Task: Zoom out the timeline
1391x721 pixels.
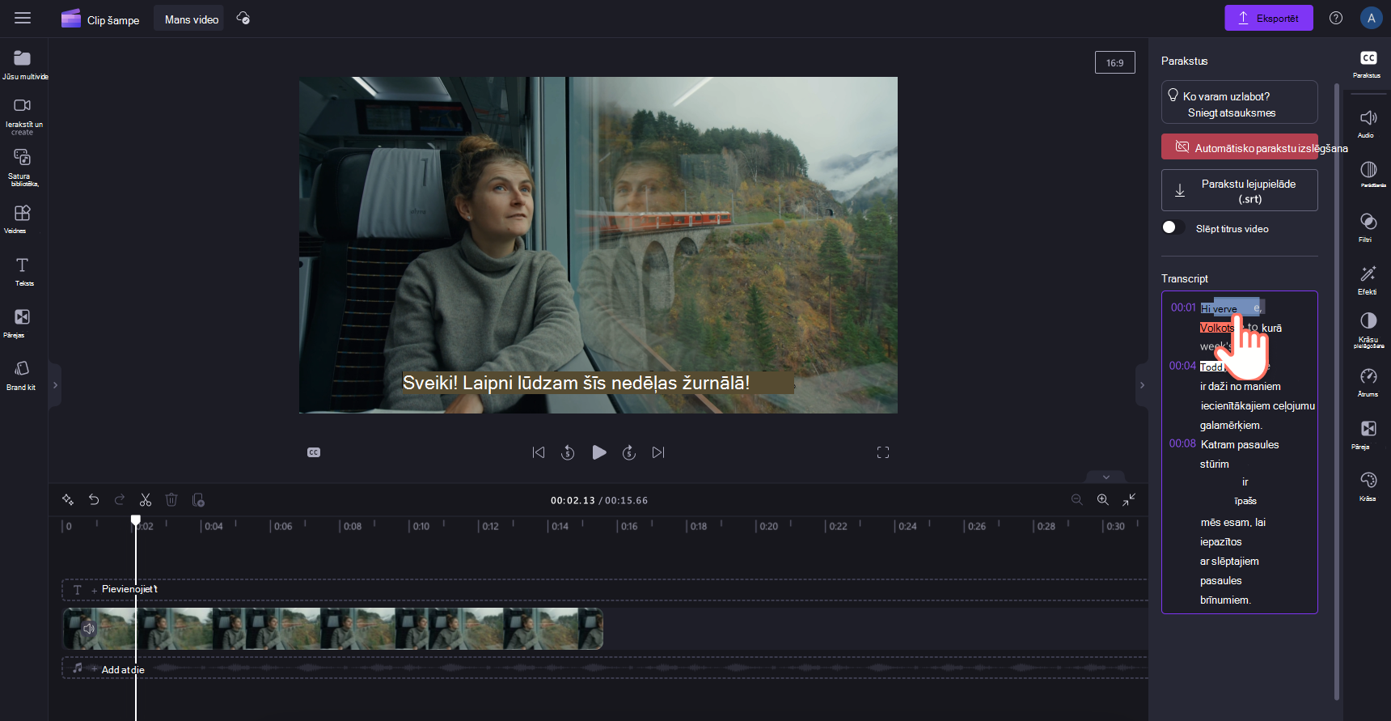Action: [1076, 500]
